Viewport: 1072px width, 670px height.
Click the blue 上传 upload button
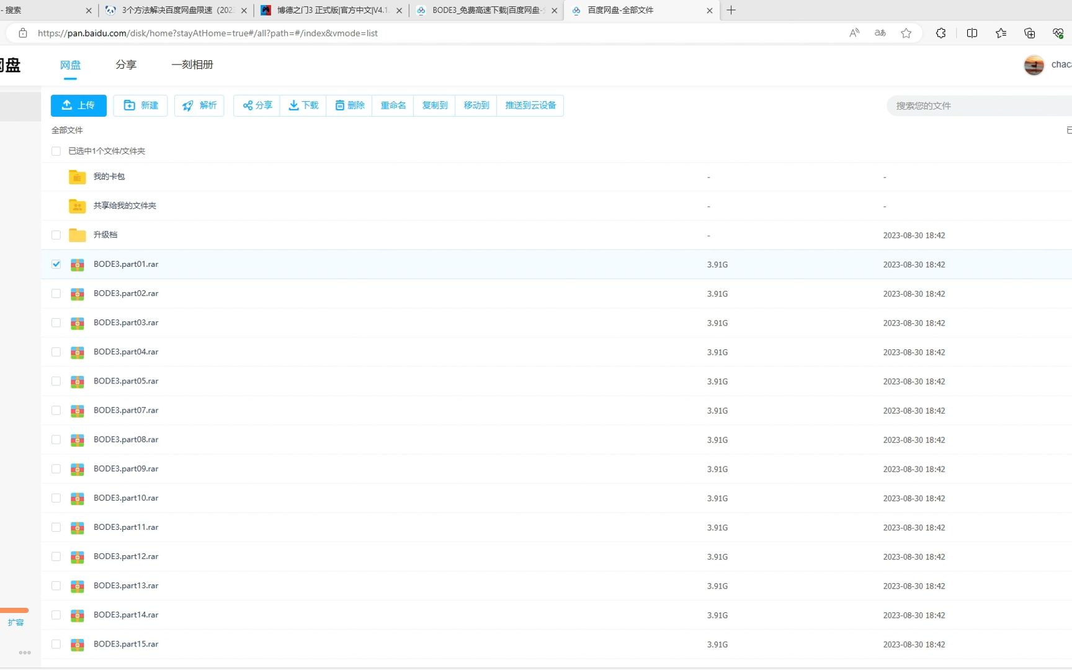(79, 105)
